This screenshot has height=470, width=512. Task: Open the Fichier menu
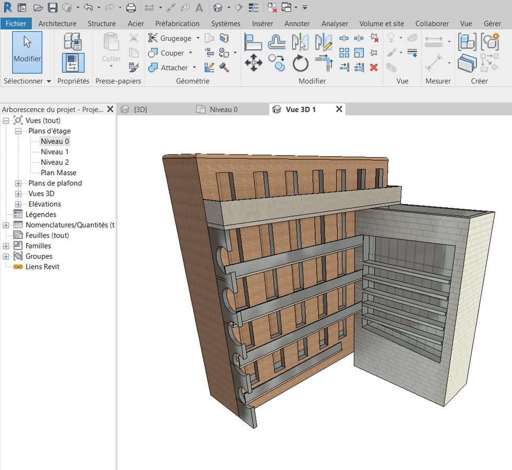point(16,23)
